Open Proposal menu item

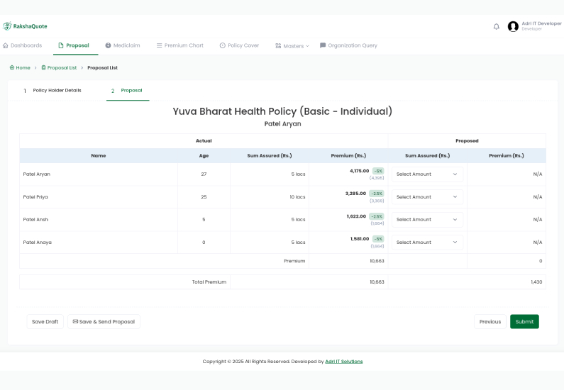[74, 45]
